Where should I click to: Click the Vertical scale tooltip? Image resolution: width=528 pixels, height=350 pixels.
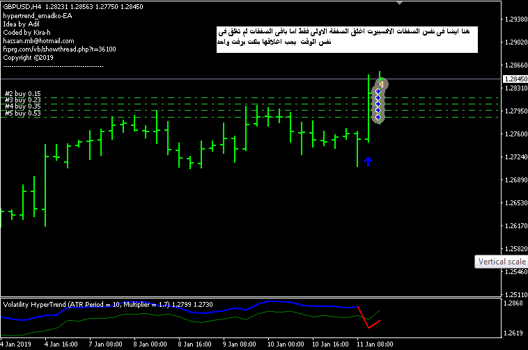[x=500, y=262]
